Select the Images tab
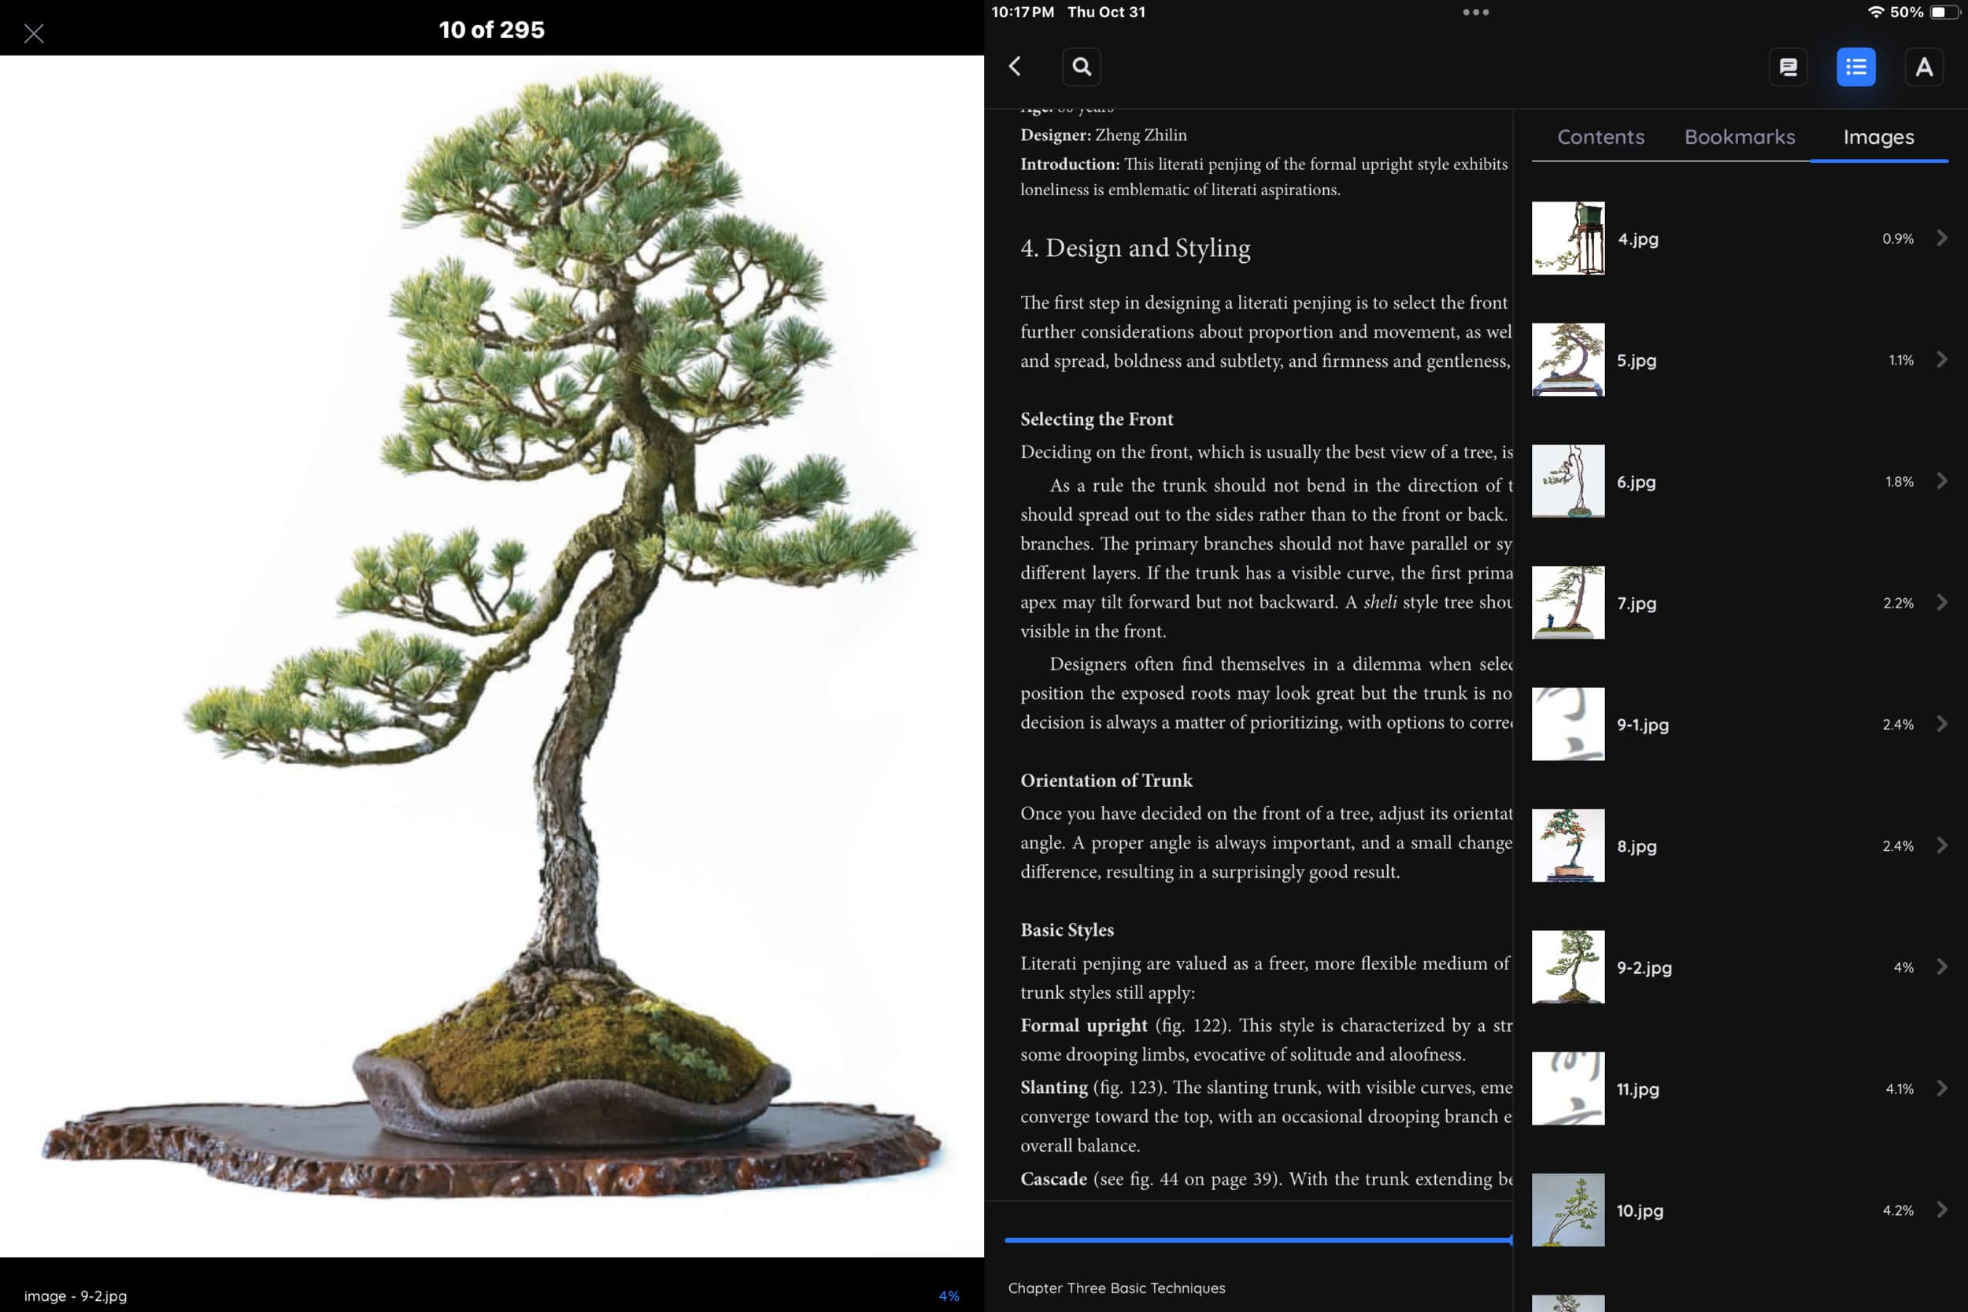Viewport: 1968px width, 1312px height. [x=1877, y=137]
